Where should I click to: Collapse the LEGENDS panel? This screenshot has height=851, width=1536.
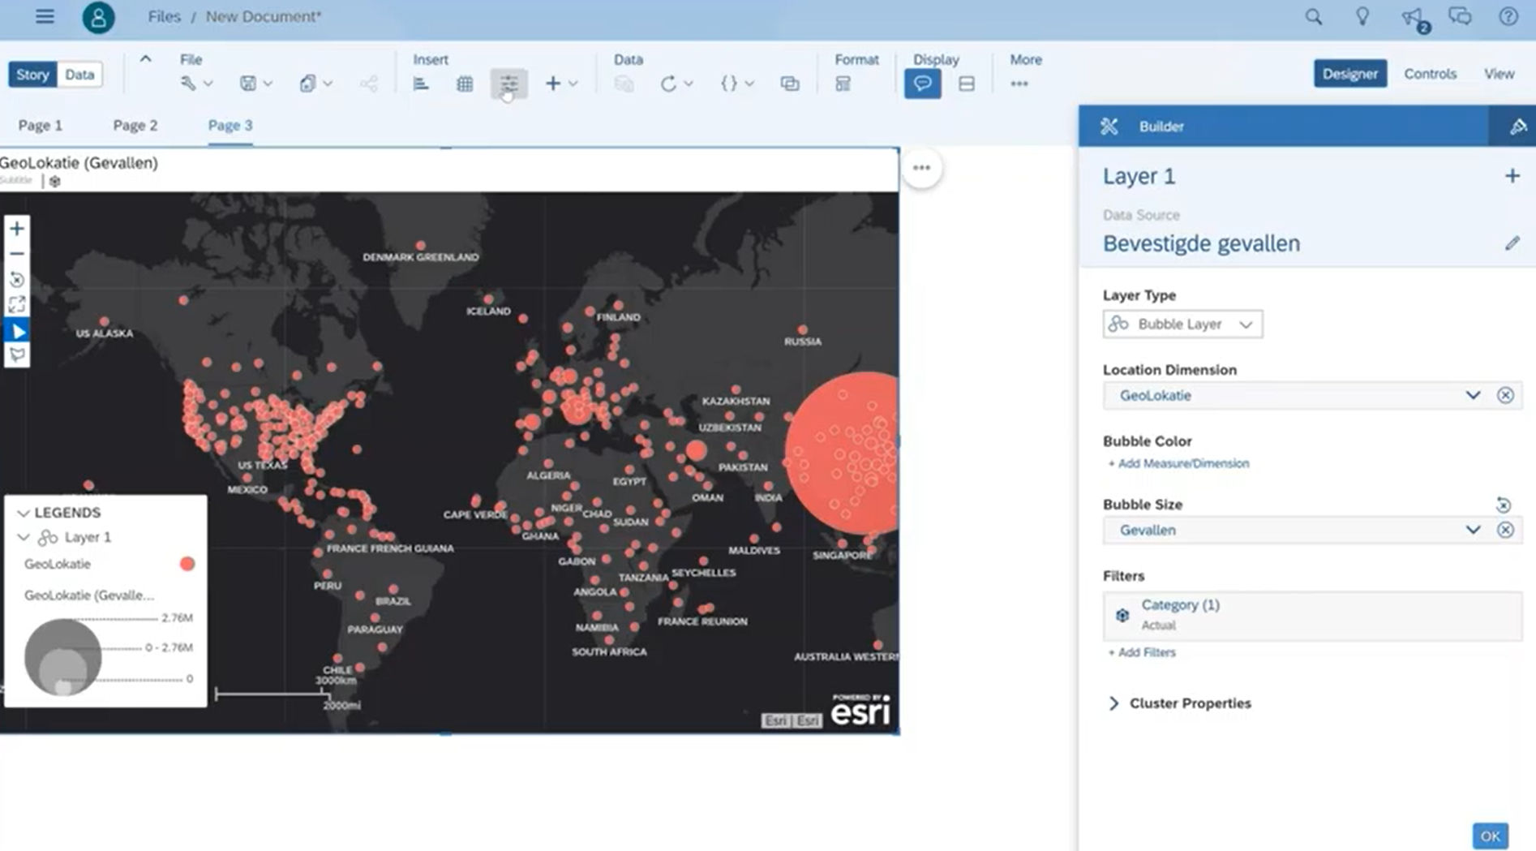point(24,513)
